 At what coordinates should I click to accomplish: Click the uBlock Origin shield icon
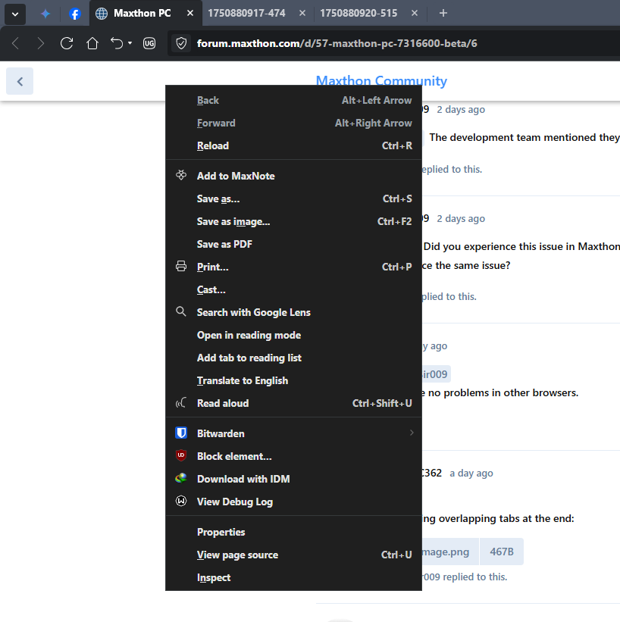[181, 455]
